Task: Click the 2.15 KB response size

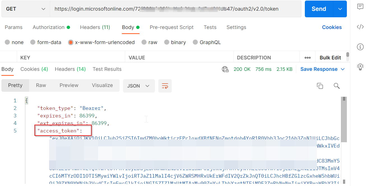Action: pyautogui.click(x=284, y=69)
